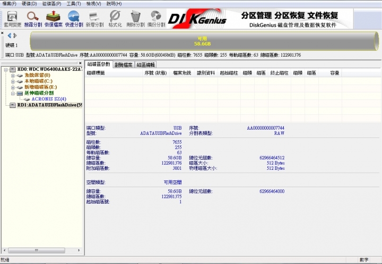Click the 檔案系統 column header

click(x=182, y=73)
